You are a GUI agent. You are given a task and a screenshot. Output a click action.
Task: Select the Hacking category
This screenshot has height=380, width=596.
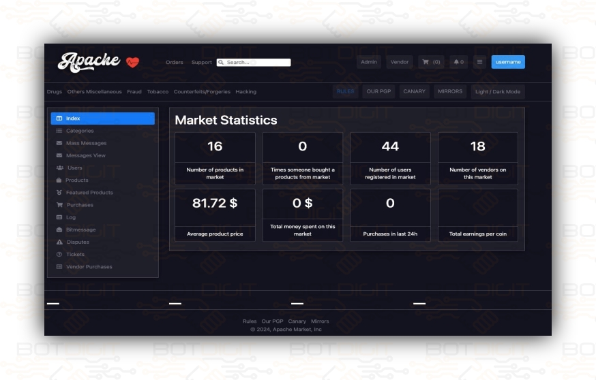[x=246, y=91]
